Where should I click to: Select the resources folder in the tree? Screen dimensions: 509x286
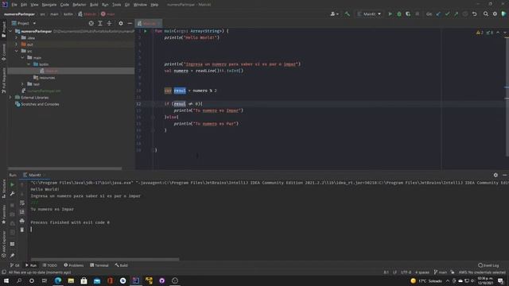[47, 78]
